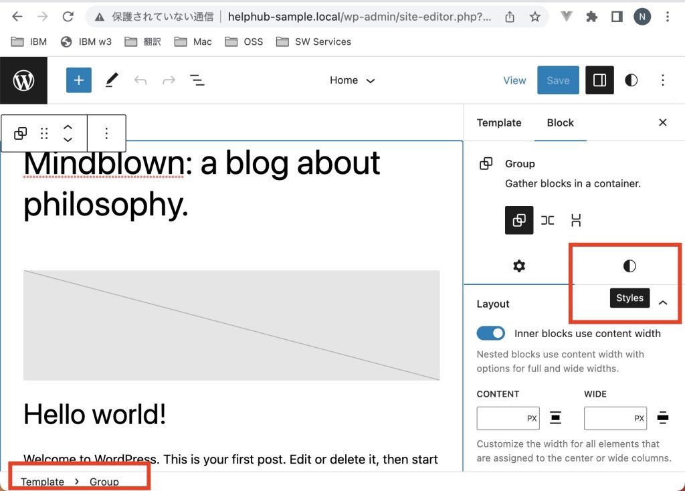Open block toolbar three-dot options menu
The image size is (685, 491).
[106, 133]
